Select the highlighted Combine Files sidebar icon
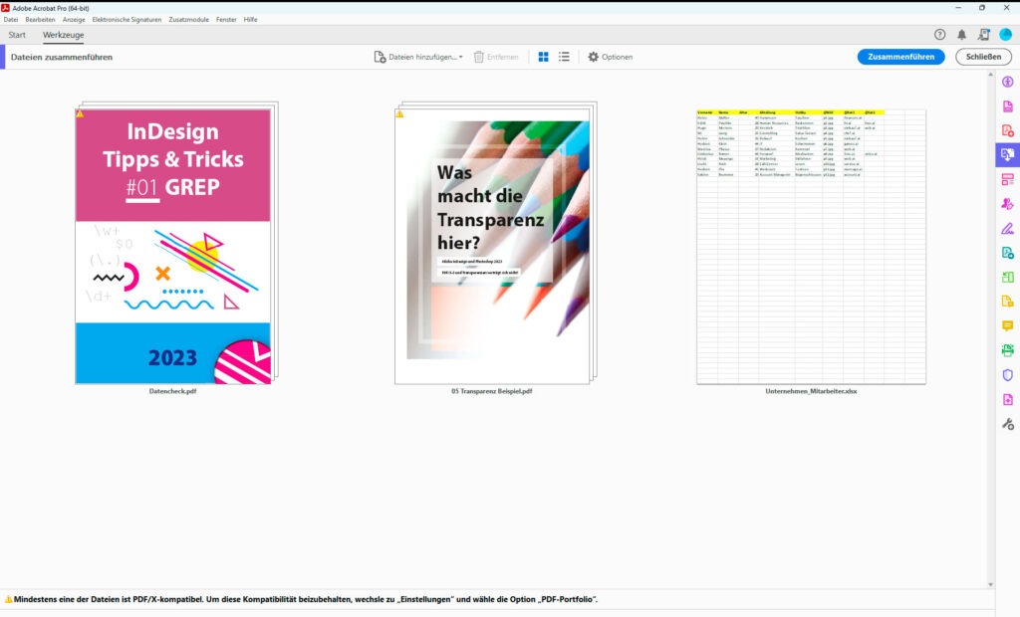Viewport: 1020px width, 617px height. tap(1008, 154)
